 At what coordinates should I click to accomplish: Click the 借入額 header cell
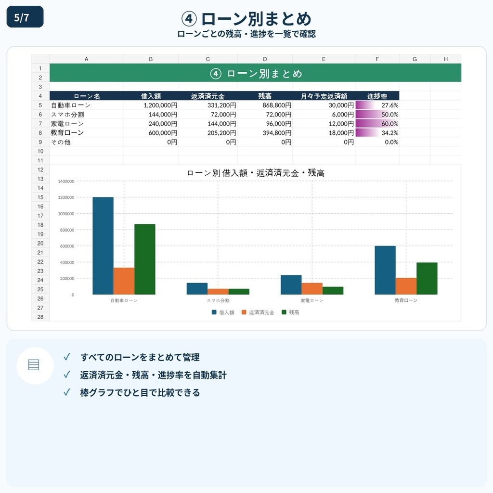tap(151, 96)
